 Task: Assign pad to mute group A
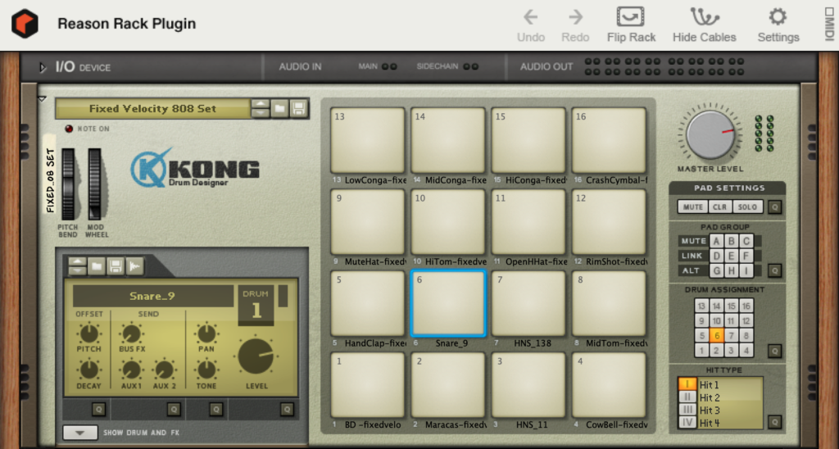pyautogui.click(x=716, y=241)
